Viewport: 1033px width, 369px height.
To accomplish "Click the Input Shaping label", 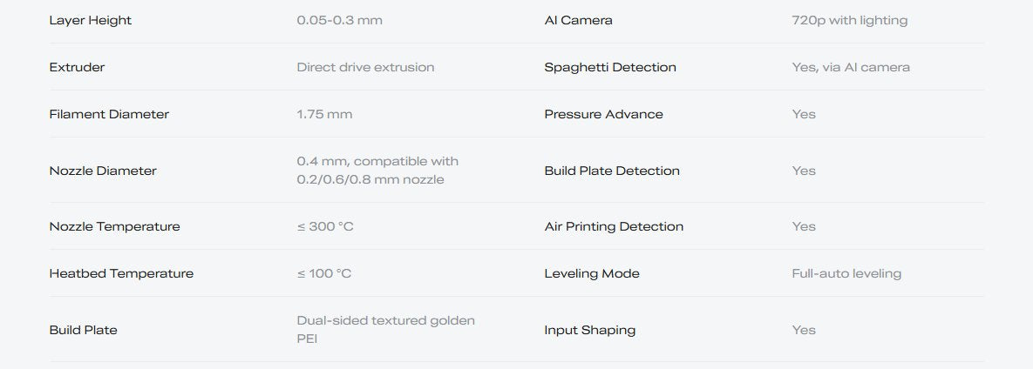I will coord(590,330).
